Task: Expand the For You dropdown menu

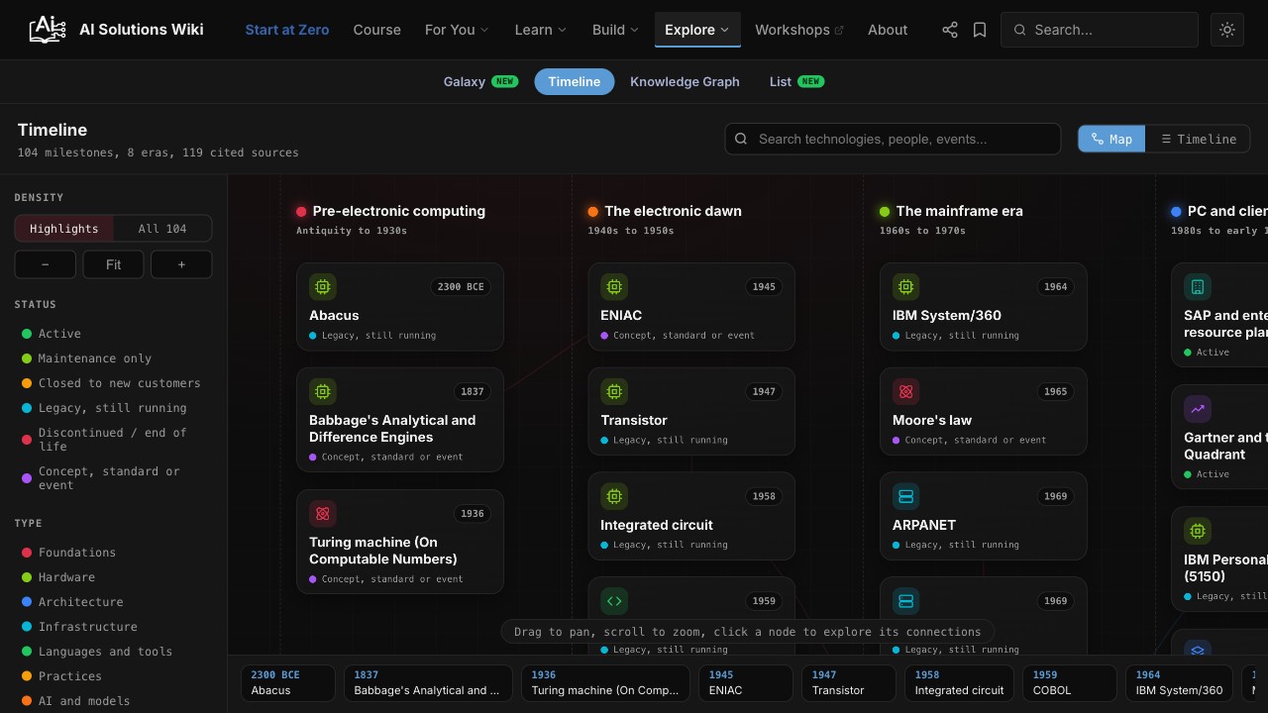Action: 457,30
